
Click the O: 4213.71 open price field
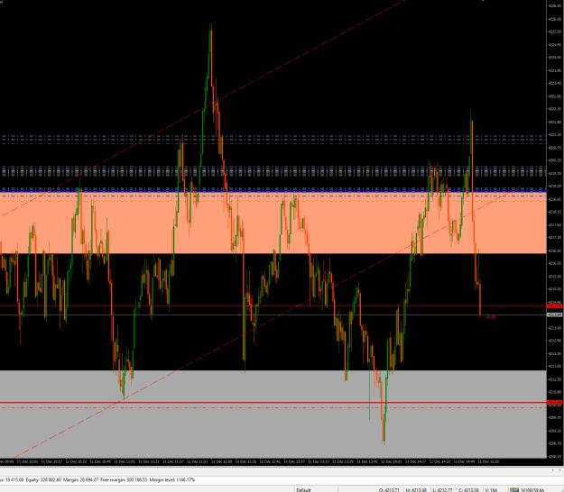(x=389, y=490)
